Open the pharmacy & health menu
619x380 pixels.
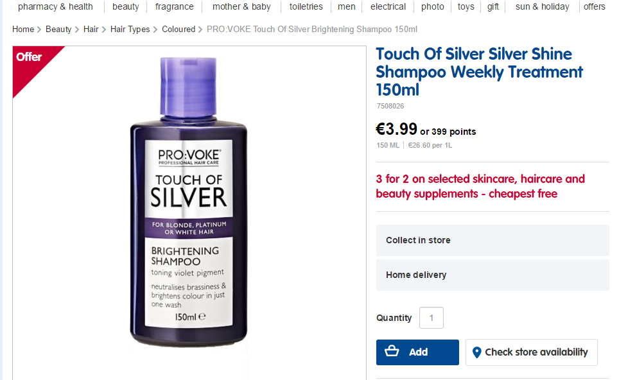pos(55,7)
